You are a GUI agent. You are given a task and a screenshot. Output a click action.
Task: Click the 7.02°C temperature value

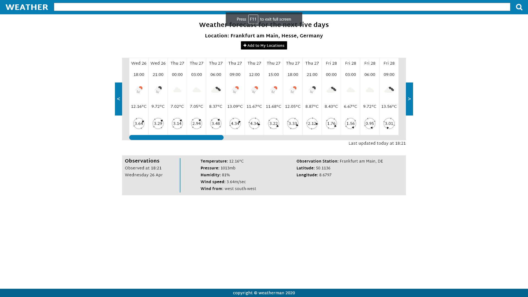click(177, 107)
